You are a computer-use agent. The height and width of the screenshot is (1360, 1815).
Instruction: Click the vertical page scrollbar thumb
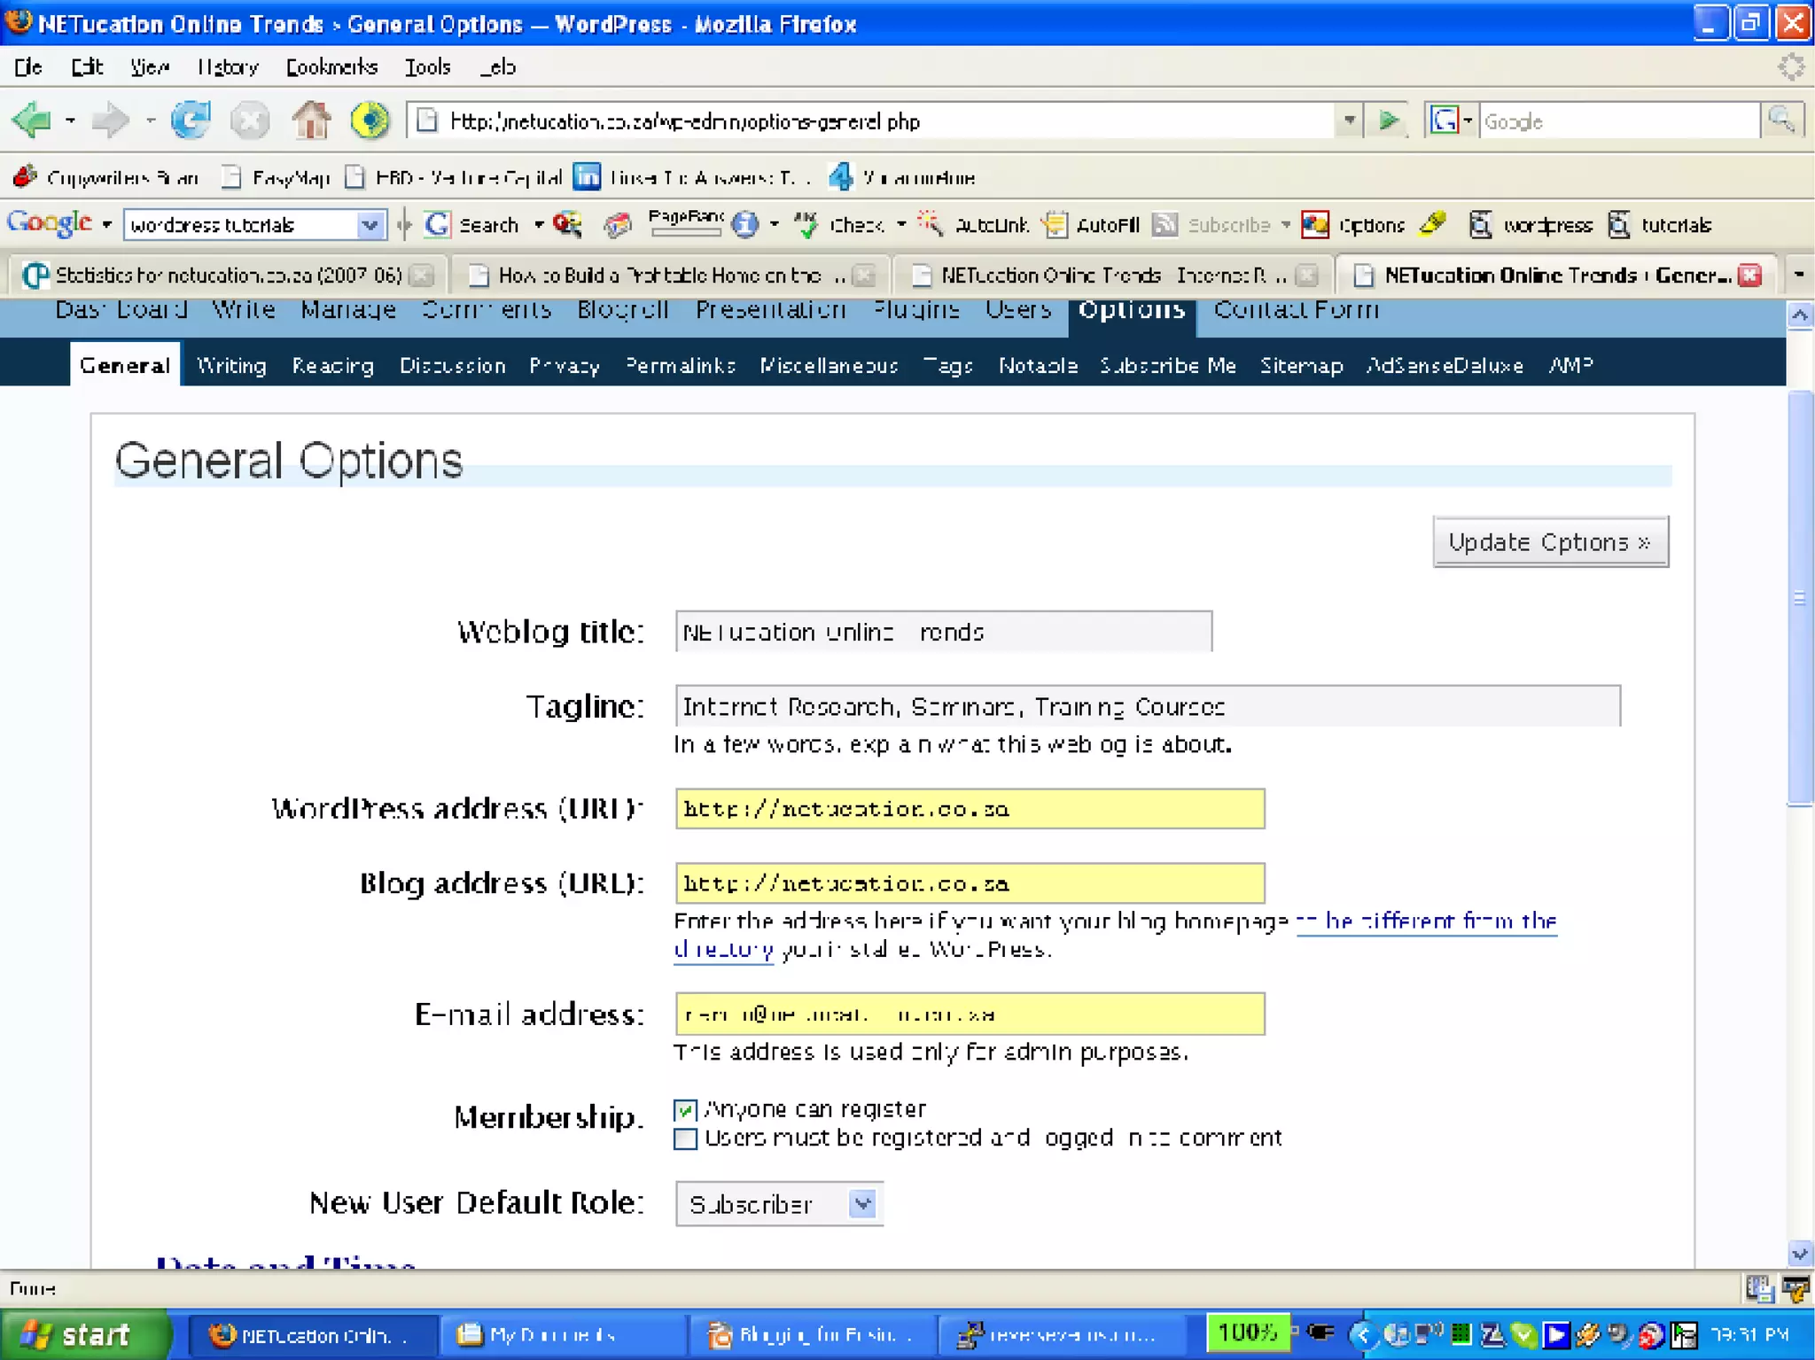click(1799, 598)
